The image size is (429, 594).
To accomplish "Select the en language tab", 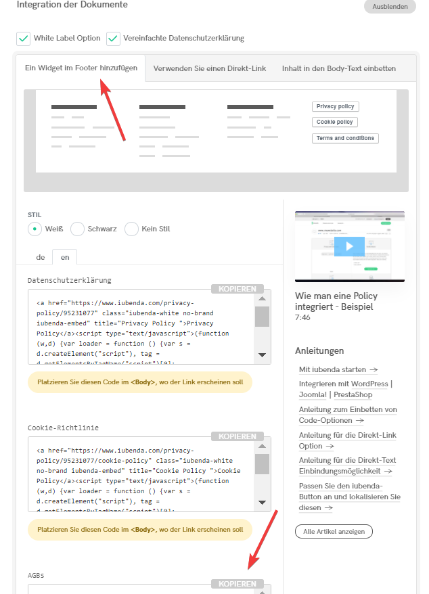I will [65, 257].
